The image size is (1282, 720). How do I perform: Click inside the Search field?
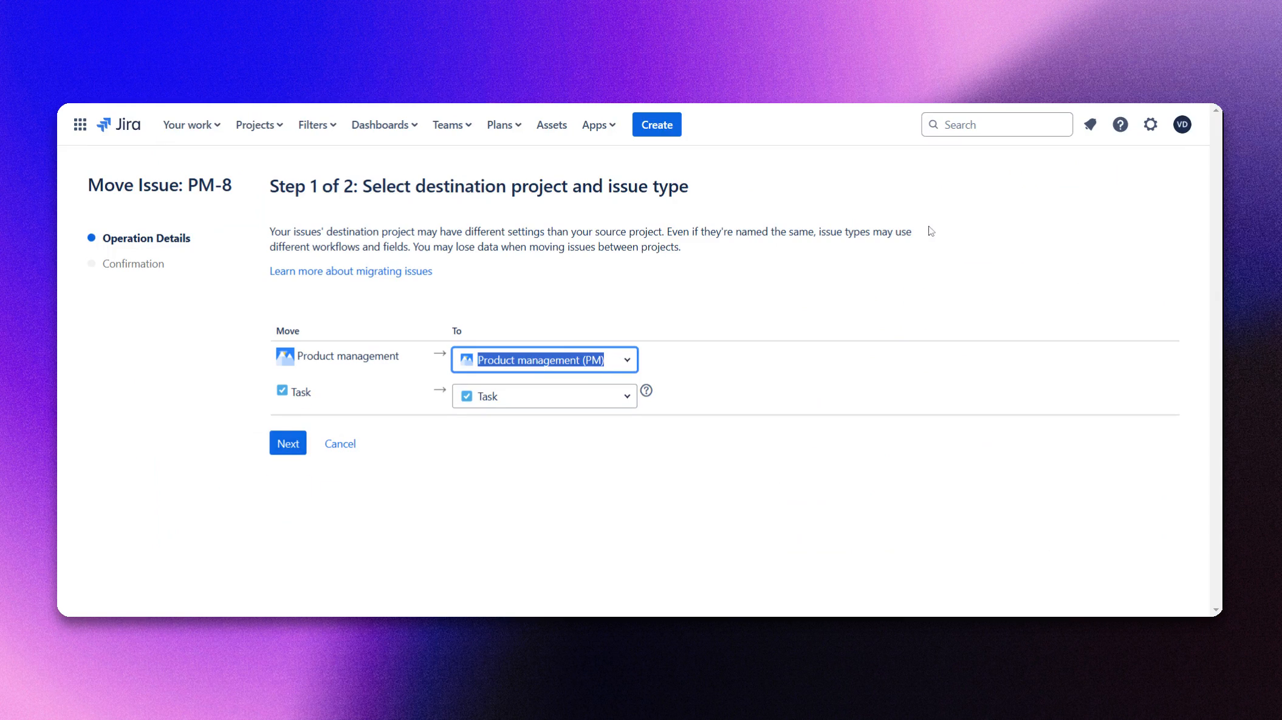tap(996, 124)
